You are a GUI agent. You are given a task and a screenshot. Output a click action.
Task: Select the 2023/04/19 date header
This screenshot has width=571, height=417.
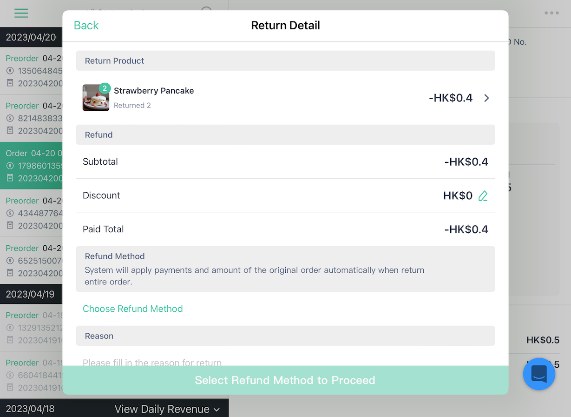click(x=31, y=294)
